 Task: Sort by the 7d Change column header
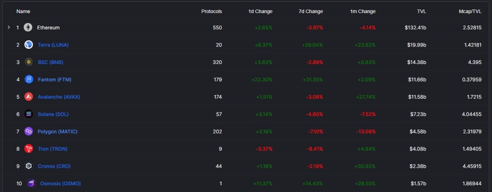[310, 11]
